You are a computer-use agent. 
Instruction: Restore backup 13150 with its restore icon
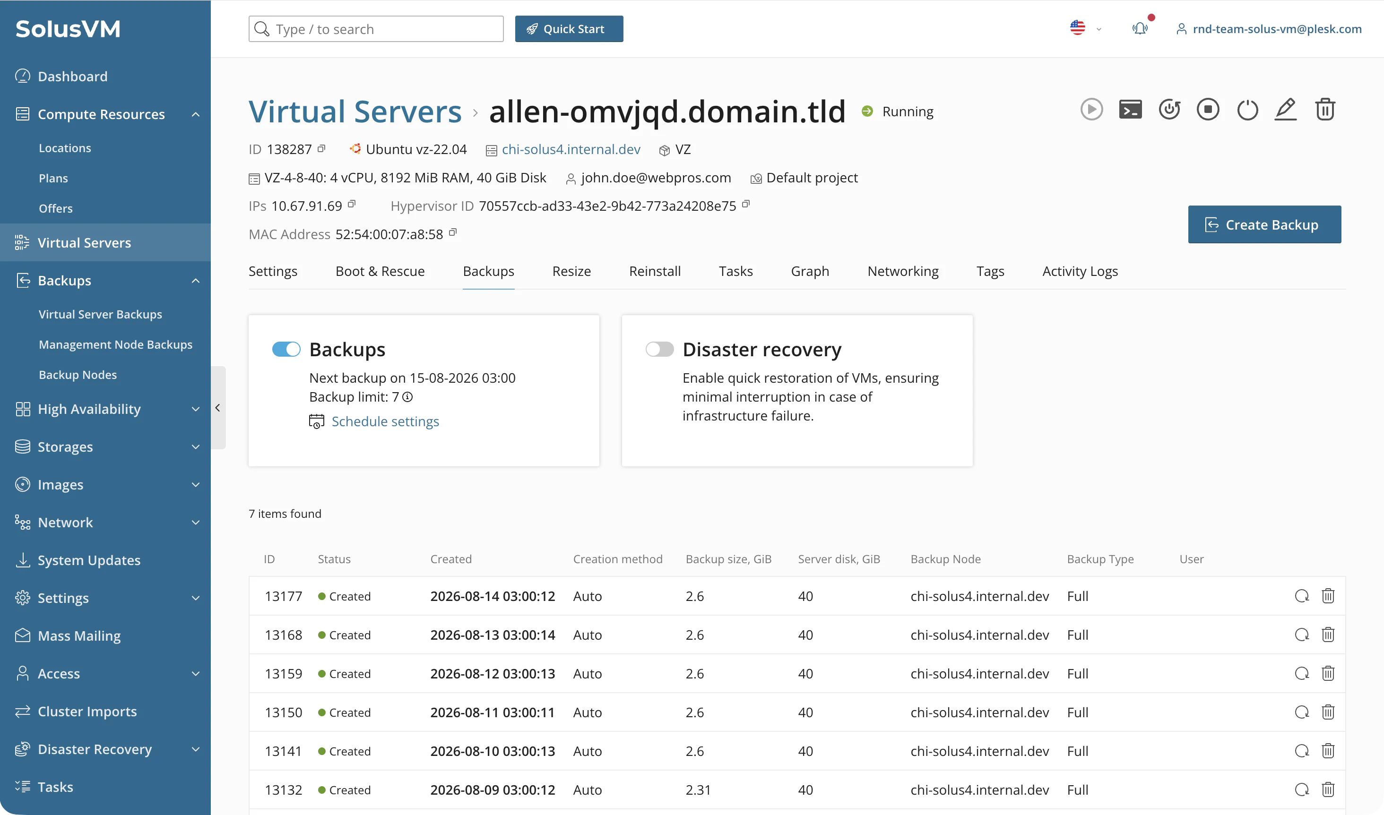click(1302, 712)
